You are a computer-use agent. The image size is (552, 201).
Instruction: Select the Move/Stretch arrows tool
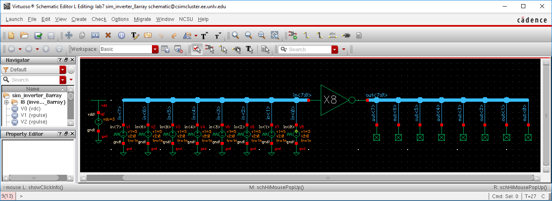[x=69, y=36]
